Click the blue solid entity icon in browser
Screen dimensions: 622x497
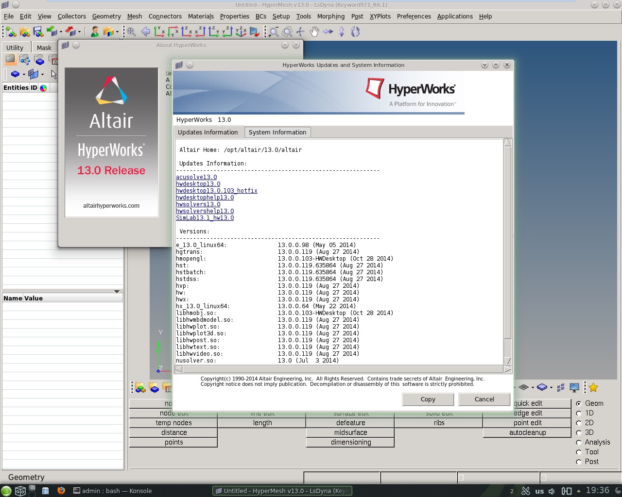tap(15, 74)
